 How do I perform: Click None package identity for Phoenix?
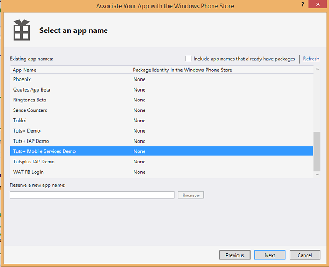coord(139,79)
